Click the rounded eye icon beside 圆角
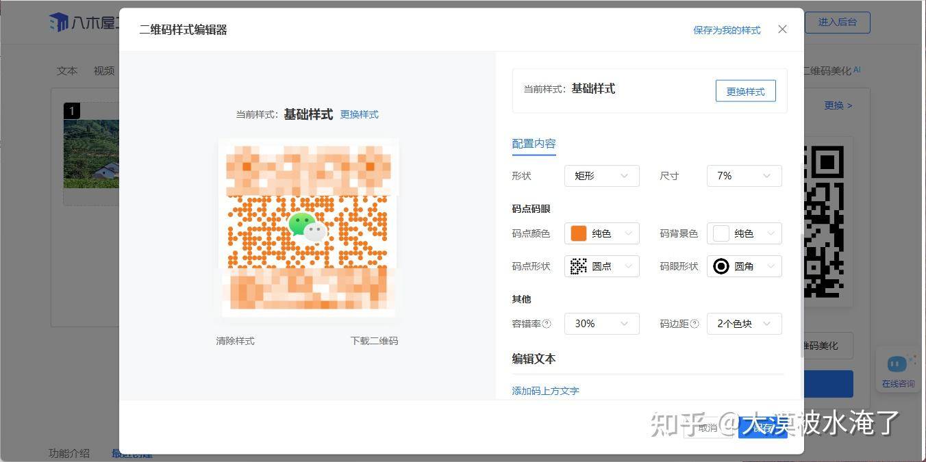 coord(721,266)
